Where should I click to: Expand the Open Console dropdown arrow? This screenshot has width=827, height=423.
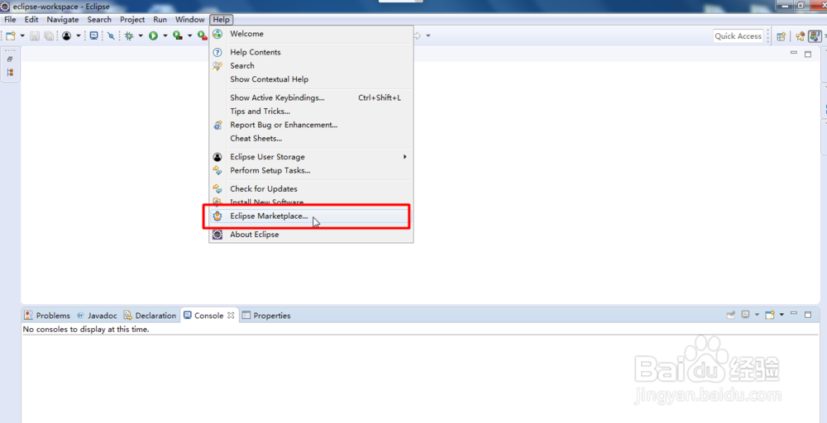pyautogui.click(x=782, y=315)
